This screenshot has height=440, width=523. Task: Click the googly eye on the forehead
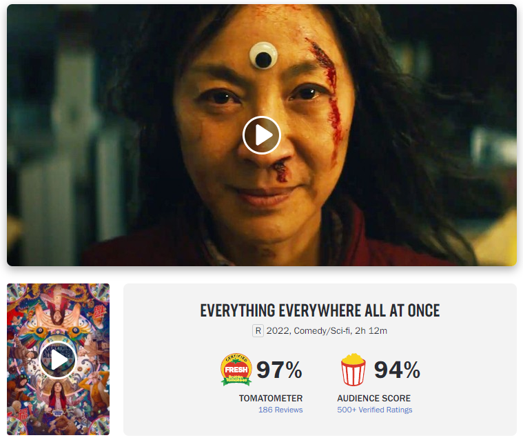pyautogui.click(x=263, y=55)
